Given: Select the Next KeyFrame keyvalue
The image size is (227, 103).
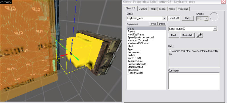Looking at the screenshot, I should [x=146, y=35].
